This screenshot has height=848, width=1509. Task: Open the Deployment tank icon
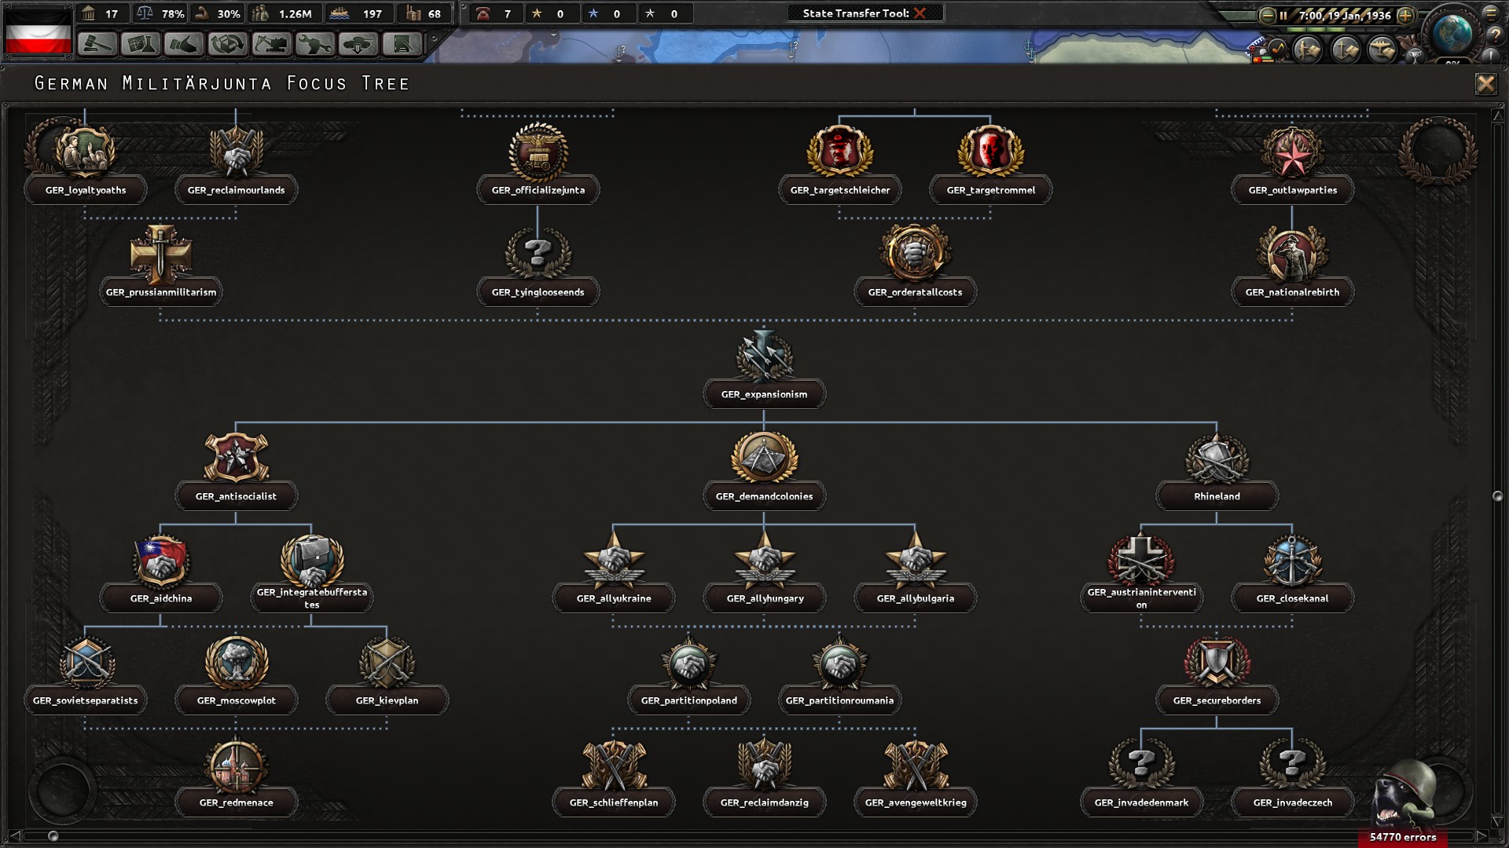pos(358,44)
